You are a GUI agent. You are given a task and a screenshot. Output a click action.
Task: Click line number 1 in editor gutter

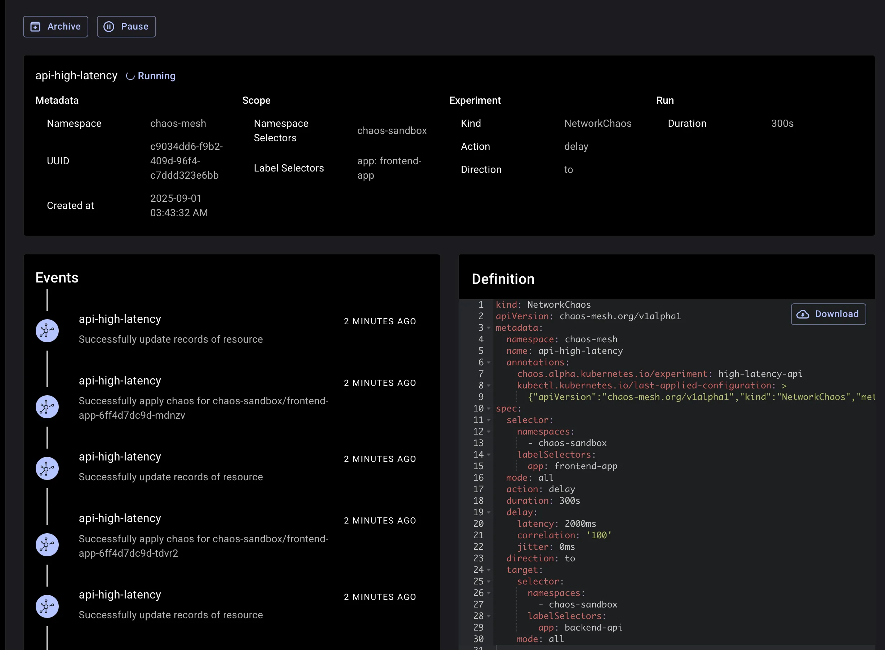pyautogui.click(x=481, y=305)
